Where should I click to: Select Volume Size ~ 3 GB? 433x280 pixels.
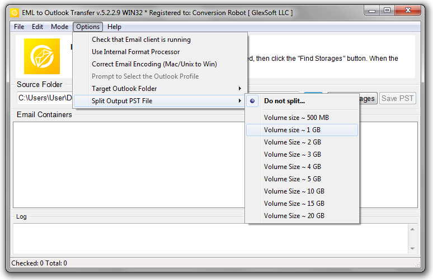(302, 155)
